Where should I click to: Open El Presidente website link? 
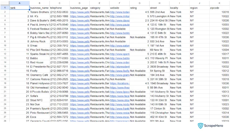pyautogui.click(x=120, y=67)
